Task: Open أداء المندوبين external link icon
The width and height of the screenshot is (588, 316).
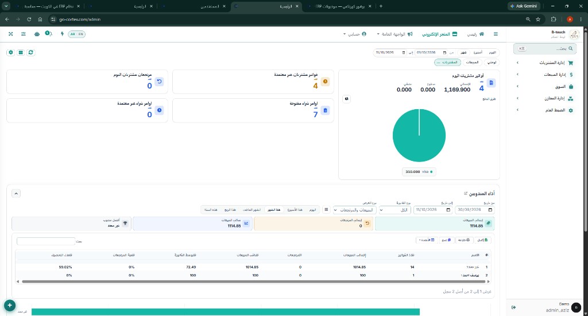Action: click(x=465, y=194)
